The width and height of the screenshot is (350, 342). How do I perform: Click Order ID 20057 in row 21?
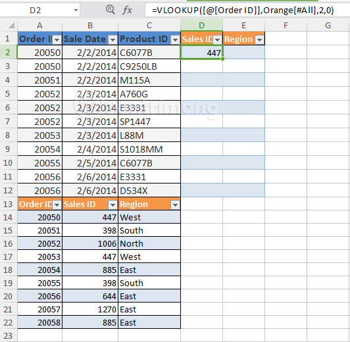[x=39, y=309]
